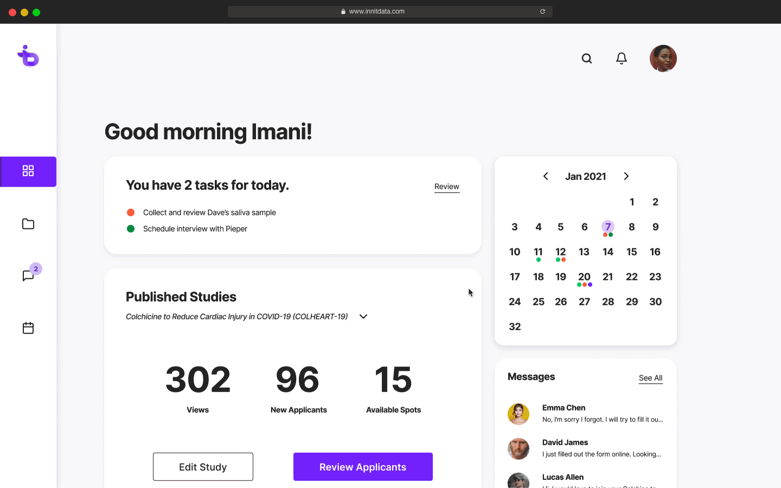Go to next month in calendar

click(626, 176)
